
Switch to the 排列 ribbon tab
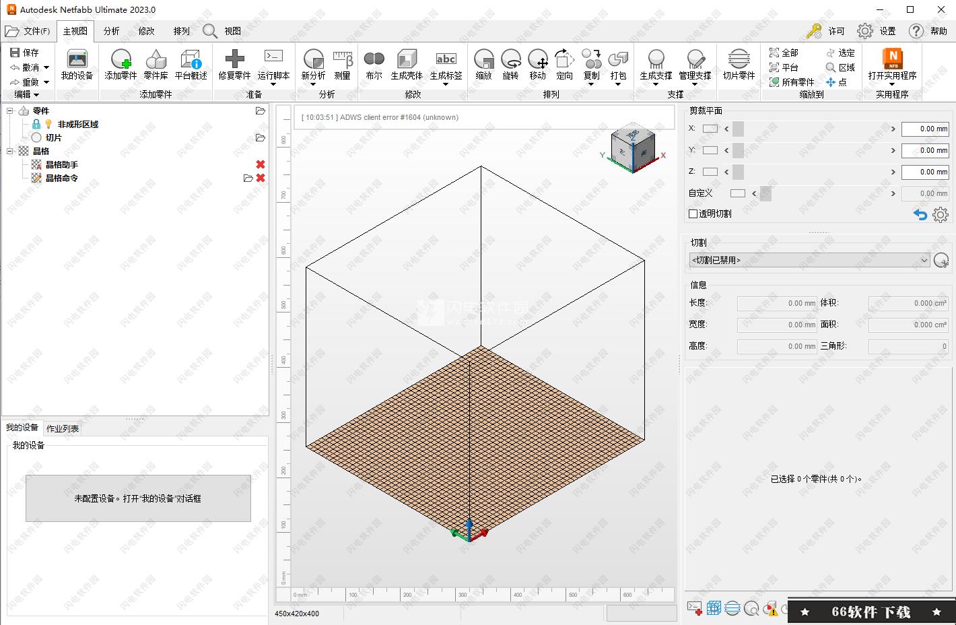[x=181, y=31]
